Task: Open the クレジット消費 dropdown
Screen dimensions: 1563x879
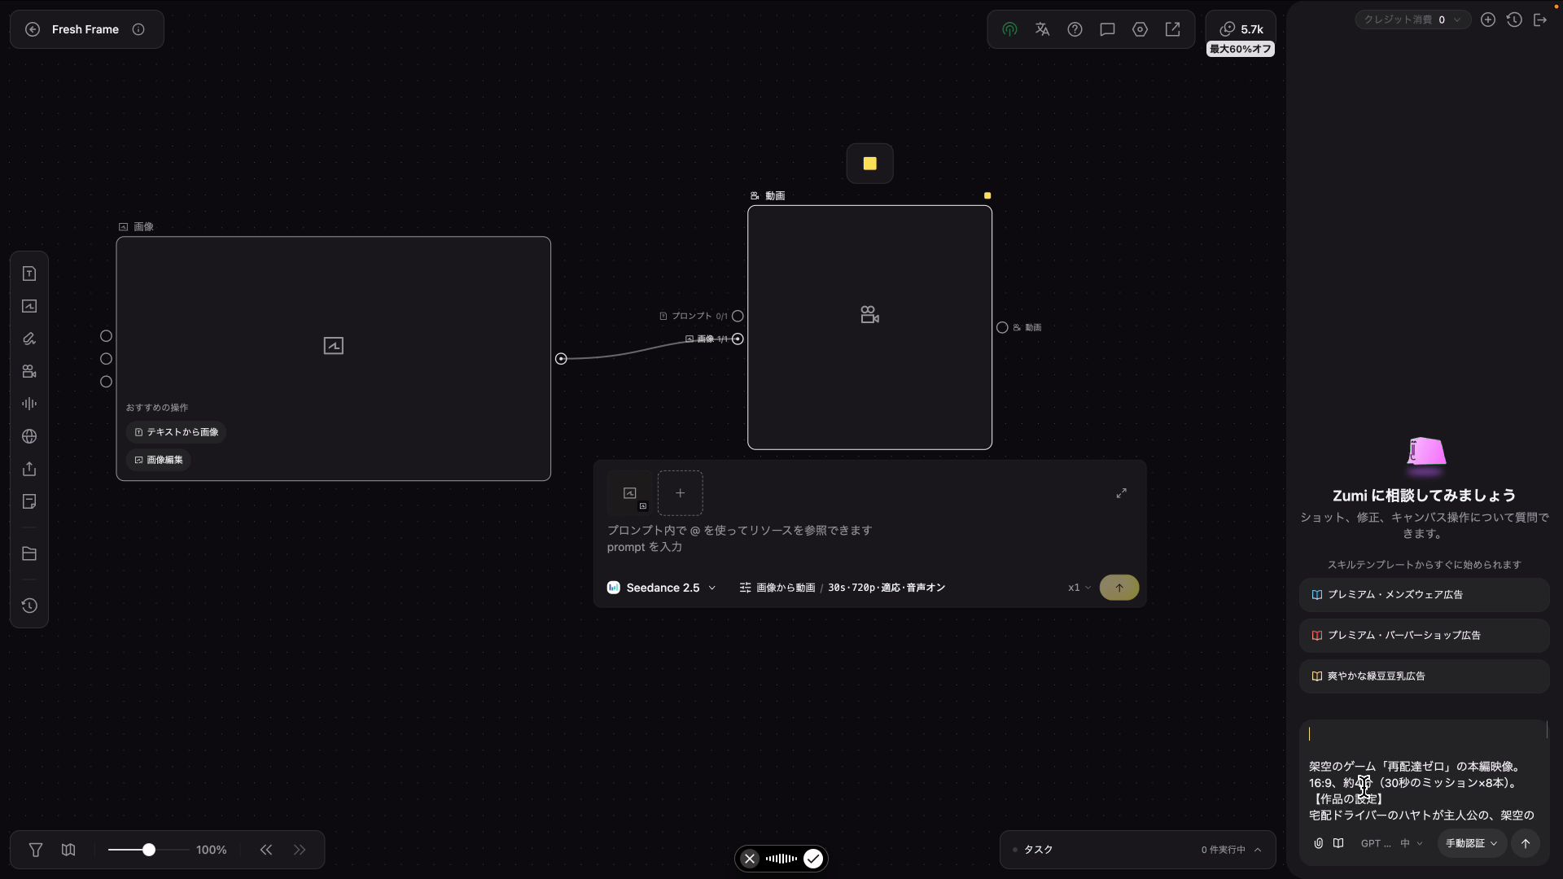Action: 1412,20
